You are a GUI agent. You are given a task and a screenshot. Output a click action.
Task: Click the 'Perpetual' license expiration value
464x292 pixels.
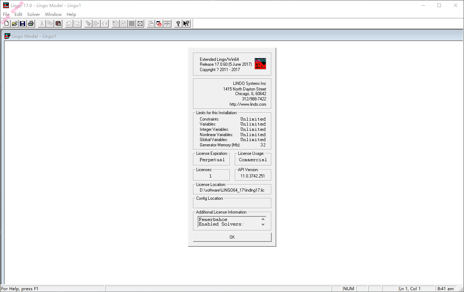coord(212,160)
